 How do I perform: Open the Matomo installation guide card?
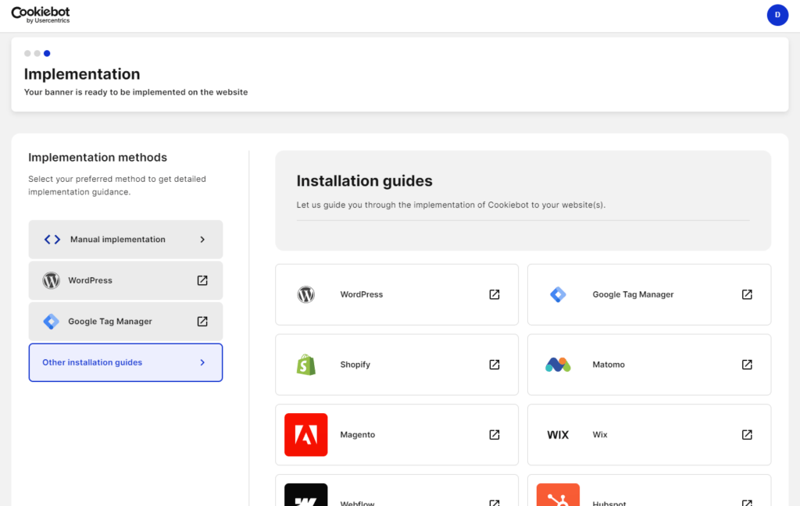(x=649, y=365)
